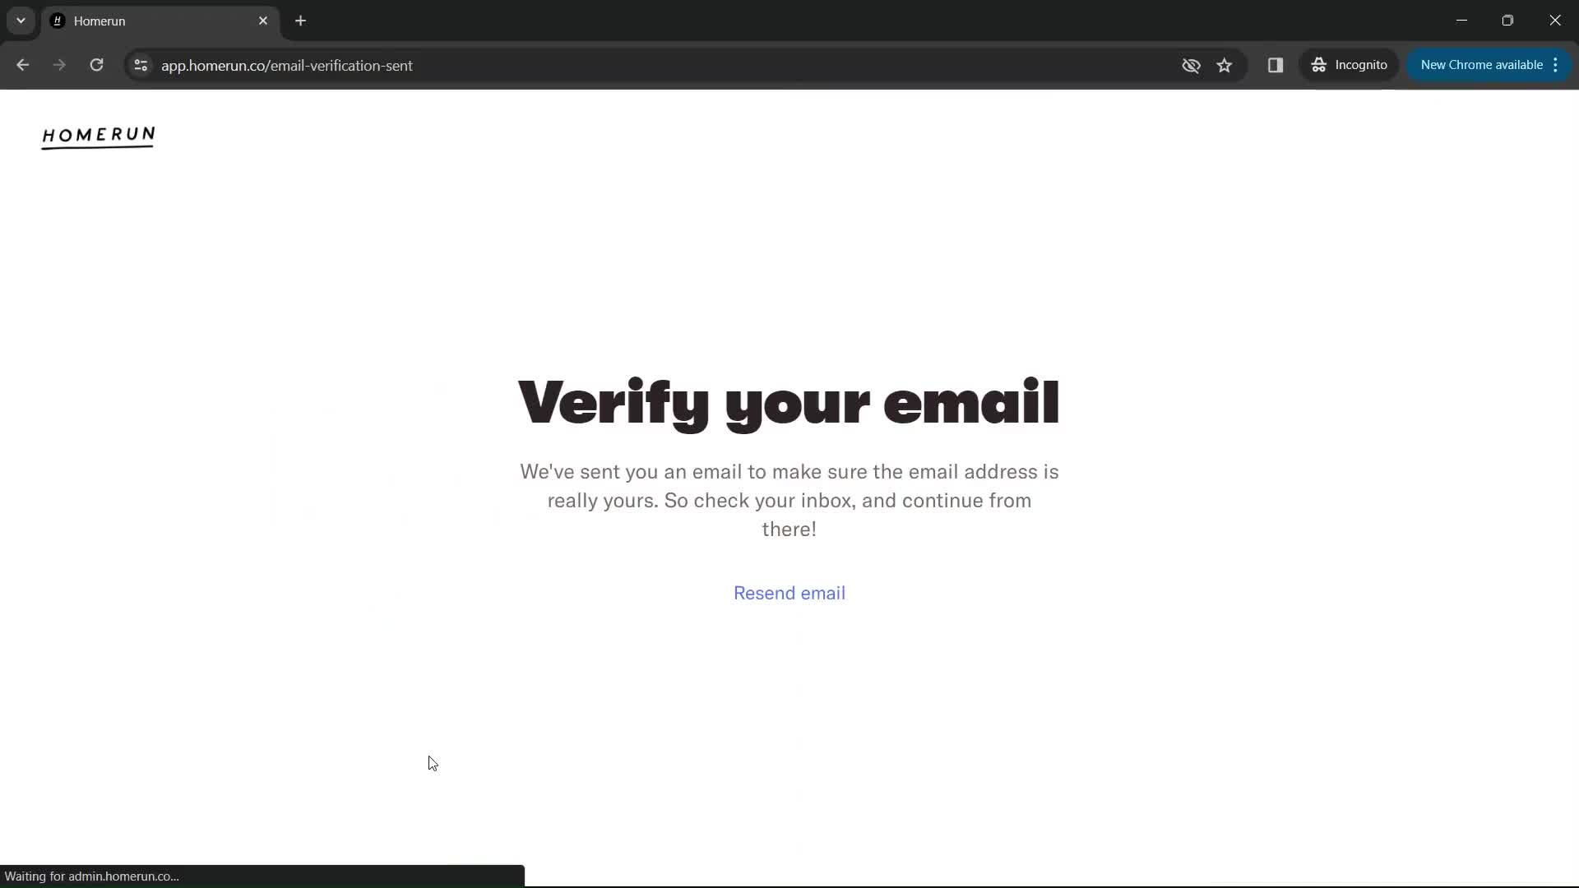The height and width of the screenshot is (888, 1579).
Task: Click the Incognito profile icon
Action: tap(1320, 65)
